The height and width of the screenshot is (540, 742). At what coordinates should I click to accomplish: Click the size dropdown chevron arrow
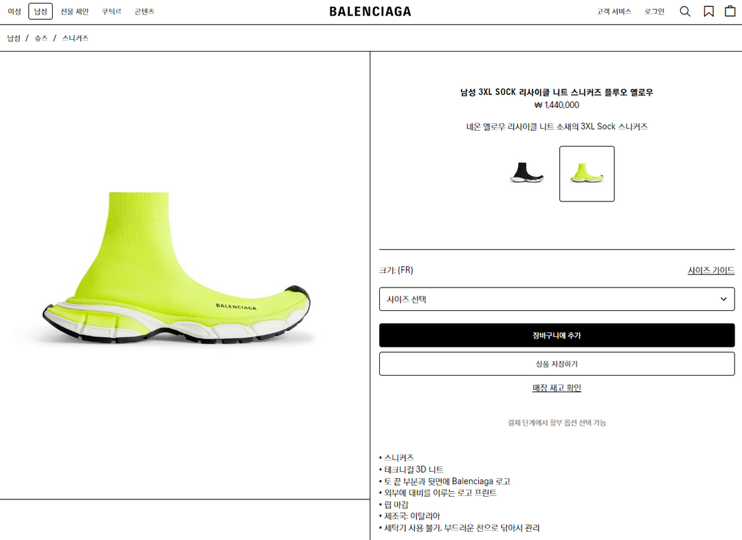coord(723,299)
